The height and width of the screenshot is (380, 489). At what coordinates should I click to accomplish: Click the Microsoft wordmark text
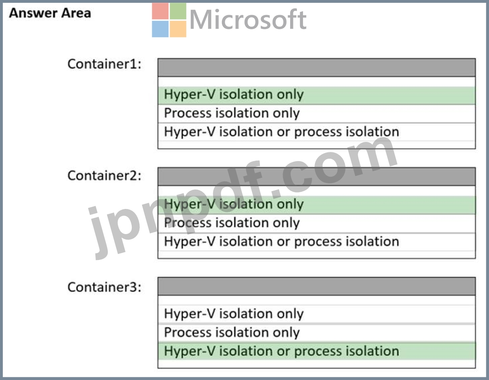click(x=248, y=20)
